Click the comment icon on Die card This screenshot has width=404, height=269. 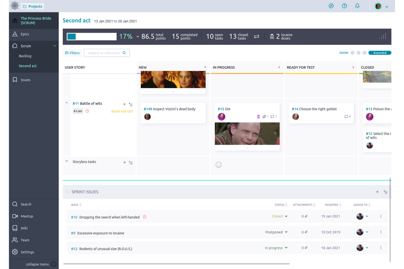coord(272,117)
